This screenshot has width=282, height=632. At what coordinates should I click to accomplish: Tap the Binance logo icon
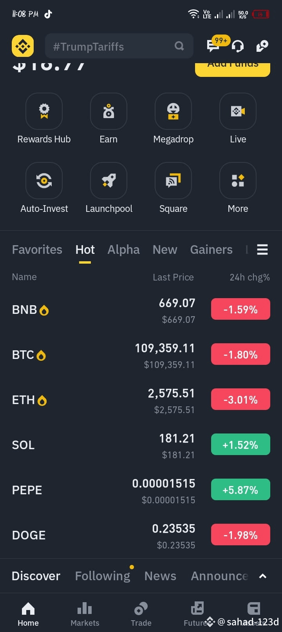point(23,46)
